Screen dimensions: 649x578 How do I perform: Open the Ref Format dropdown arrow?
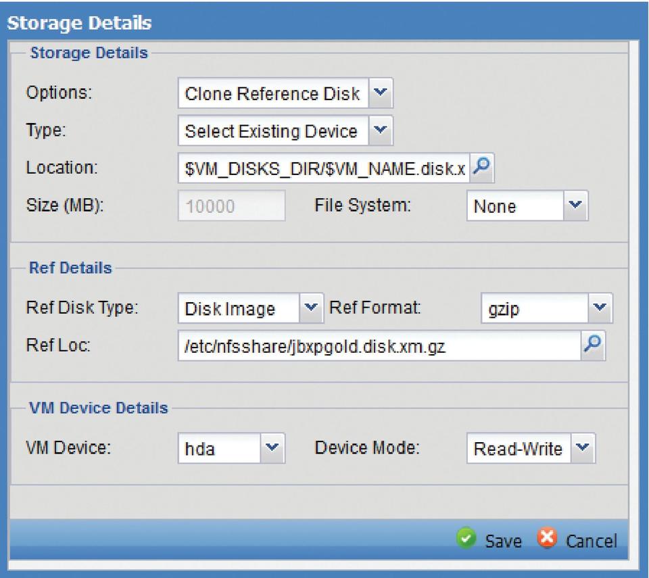coord(600,308)
